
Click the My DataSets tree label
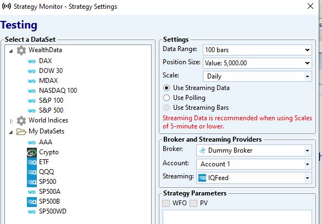click(46, 131)
